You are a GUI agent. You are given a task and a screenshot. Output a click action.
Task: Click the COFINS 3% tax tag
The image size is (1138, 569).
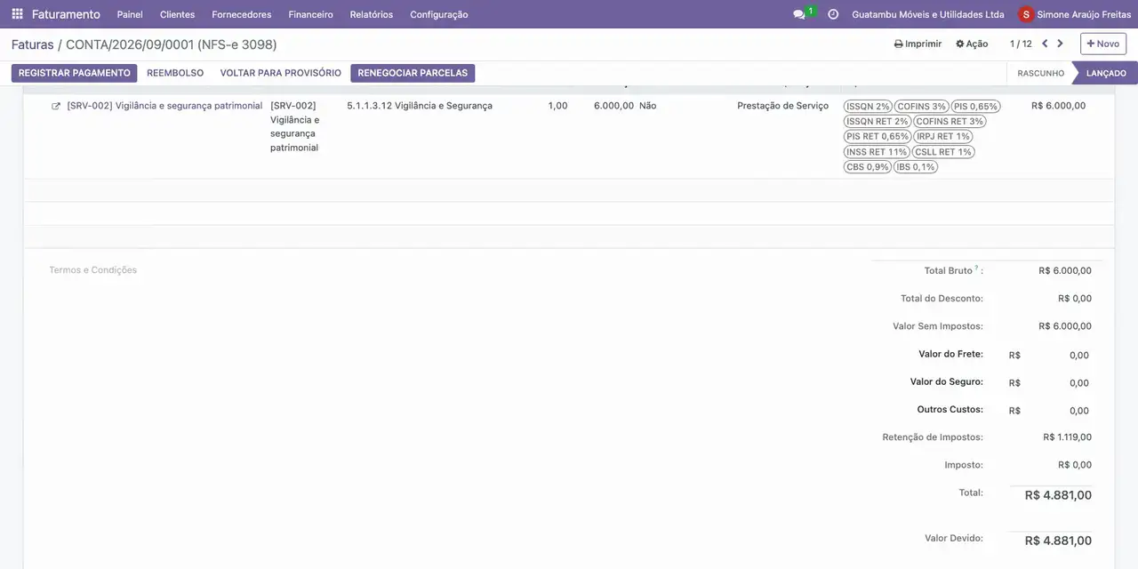point(922,107)
